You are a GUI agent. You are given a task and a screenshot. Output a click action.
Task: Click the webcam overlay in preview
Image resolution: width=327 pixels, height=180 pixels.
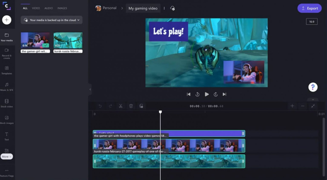244,72
